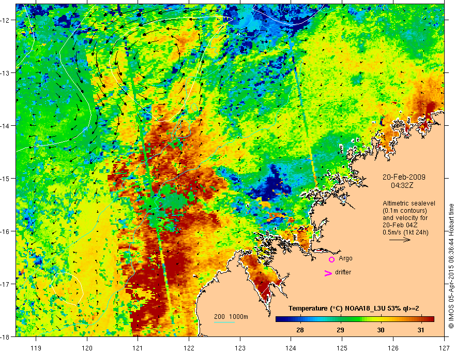Click latitude axis label '-17'
Image resolution: width=455 pixels, height=352 pixels.
(x=5, y=284)
